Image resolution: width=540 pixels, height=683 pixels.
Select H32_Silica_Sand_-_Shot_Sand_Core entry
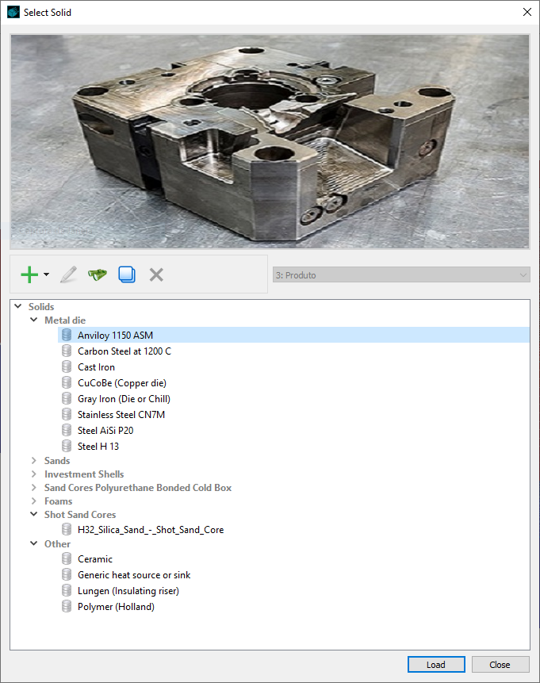(x=151, y=530)
